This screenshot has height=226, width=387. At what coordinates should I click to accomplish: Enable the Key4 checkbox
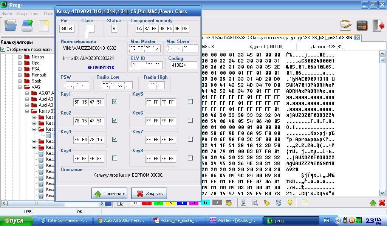[115, 158]
